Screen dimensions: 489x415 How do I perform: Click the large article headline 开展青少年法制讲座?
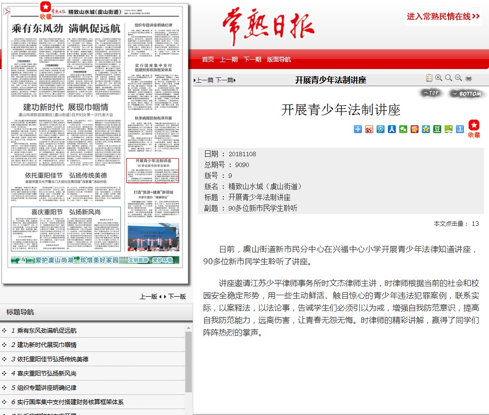click(x=341, y=110)
